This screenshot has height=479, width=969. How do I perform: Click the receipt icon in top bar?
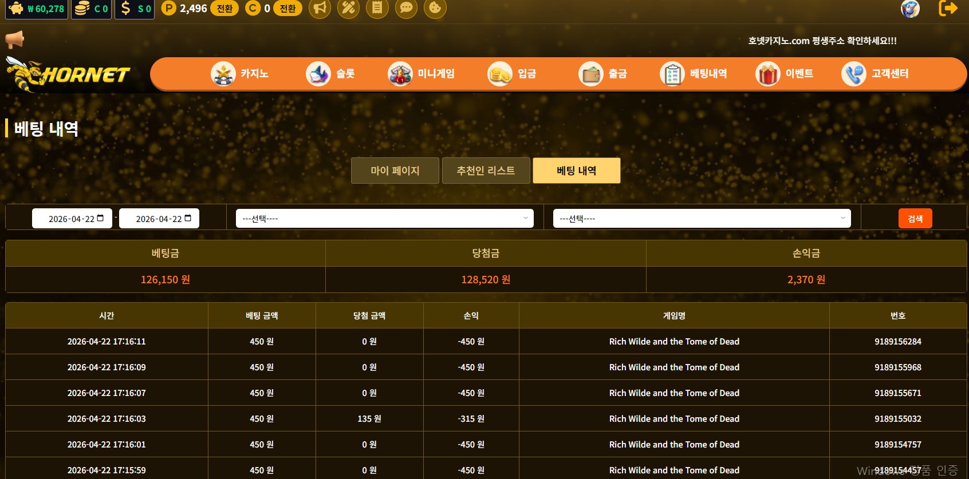tap(377, 8)
